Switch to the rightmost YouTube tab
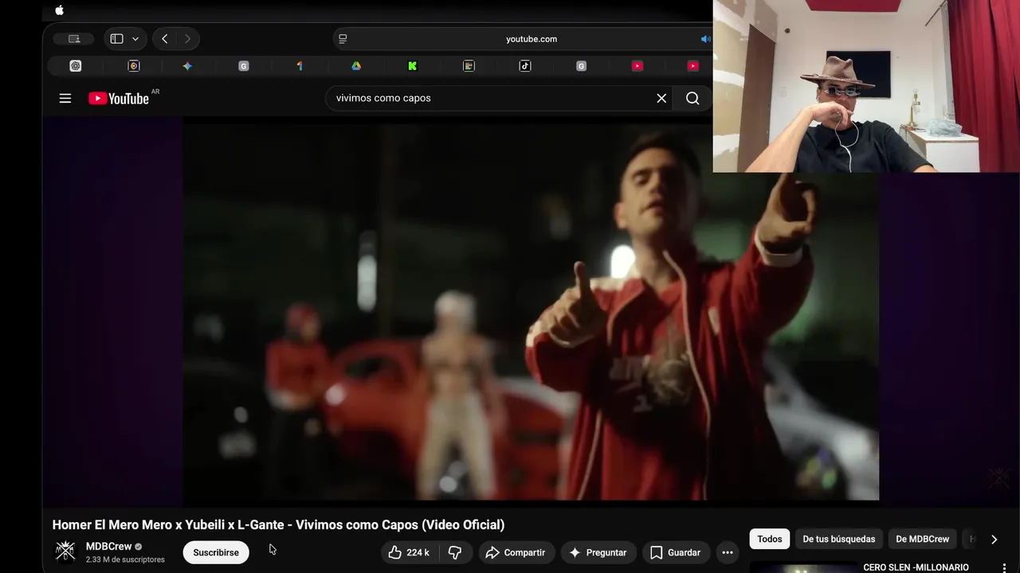 point(693,66)
